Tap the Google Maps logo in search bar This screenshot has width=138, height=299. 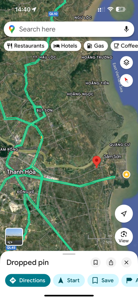click(12, 29)
